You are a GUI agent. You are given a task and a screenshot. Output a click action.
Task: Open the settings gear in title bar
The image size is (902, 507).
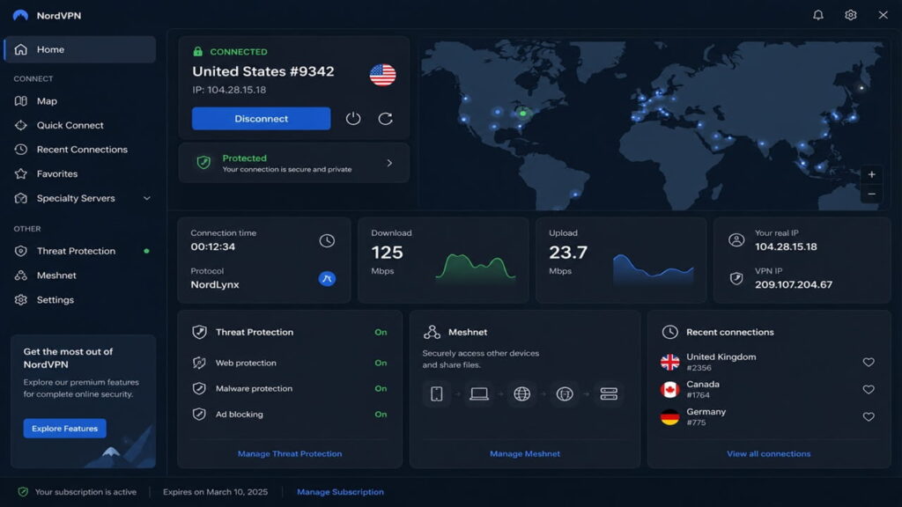pyautogui.click(x=850, y=15)
